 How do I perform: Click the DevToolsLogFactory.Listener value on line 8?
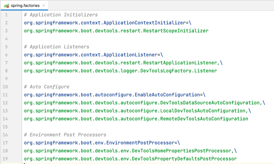121,71
